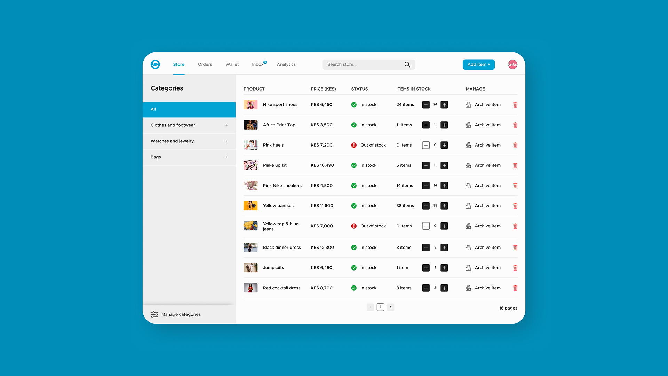Expand the Bags category
Screen dimensions: 668x376
point(226,157)
